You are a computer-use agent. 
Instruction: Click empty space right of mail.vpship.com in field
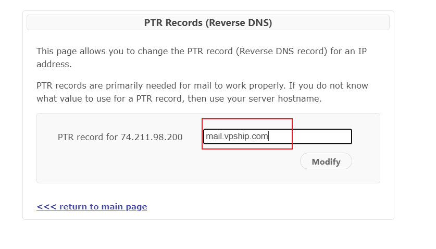[309, 136]
